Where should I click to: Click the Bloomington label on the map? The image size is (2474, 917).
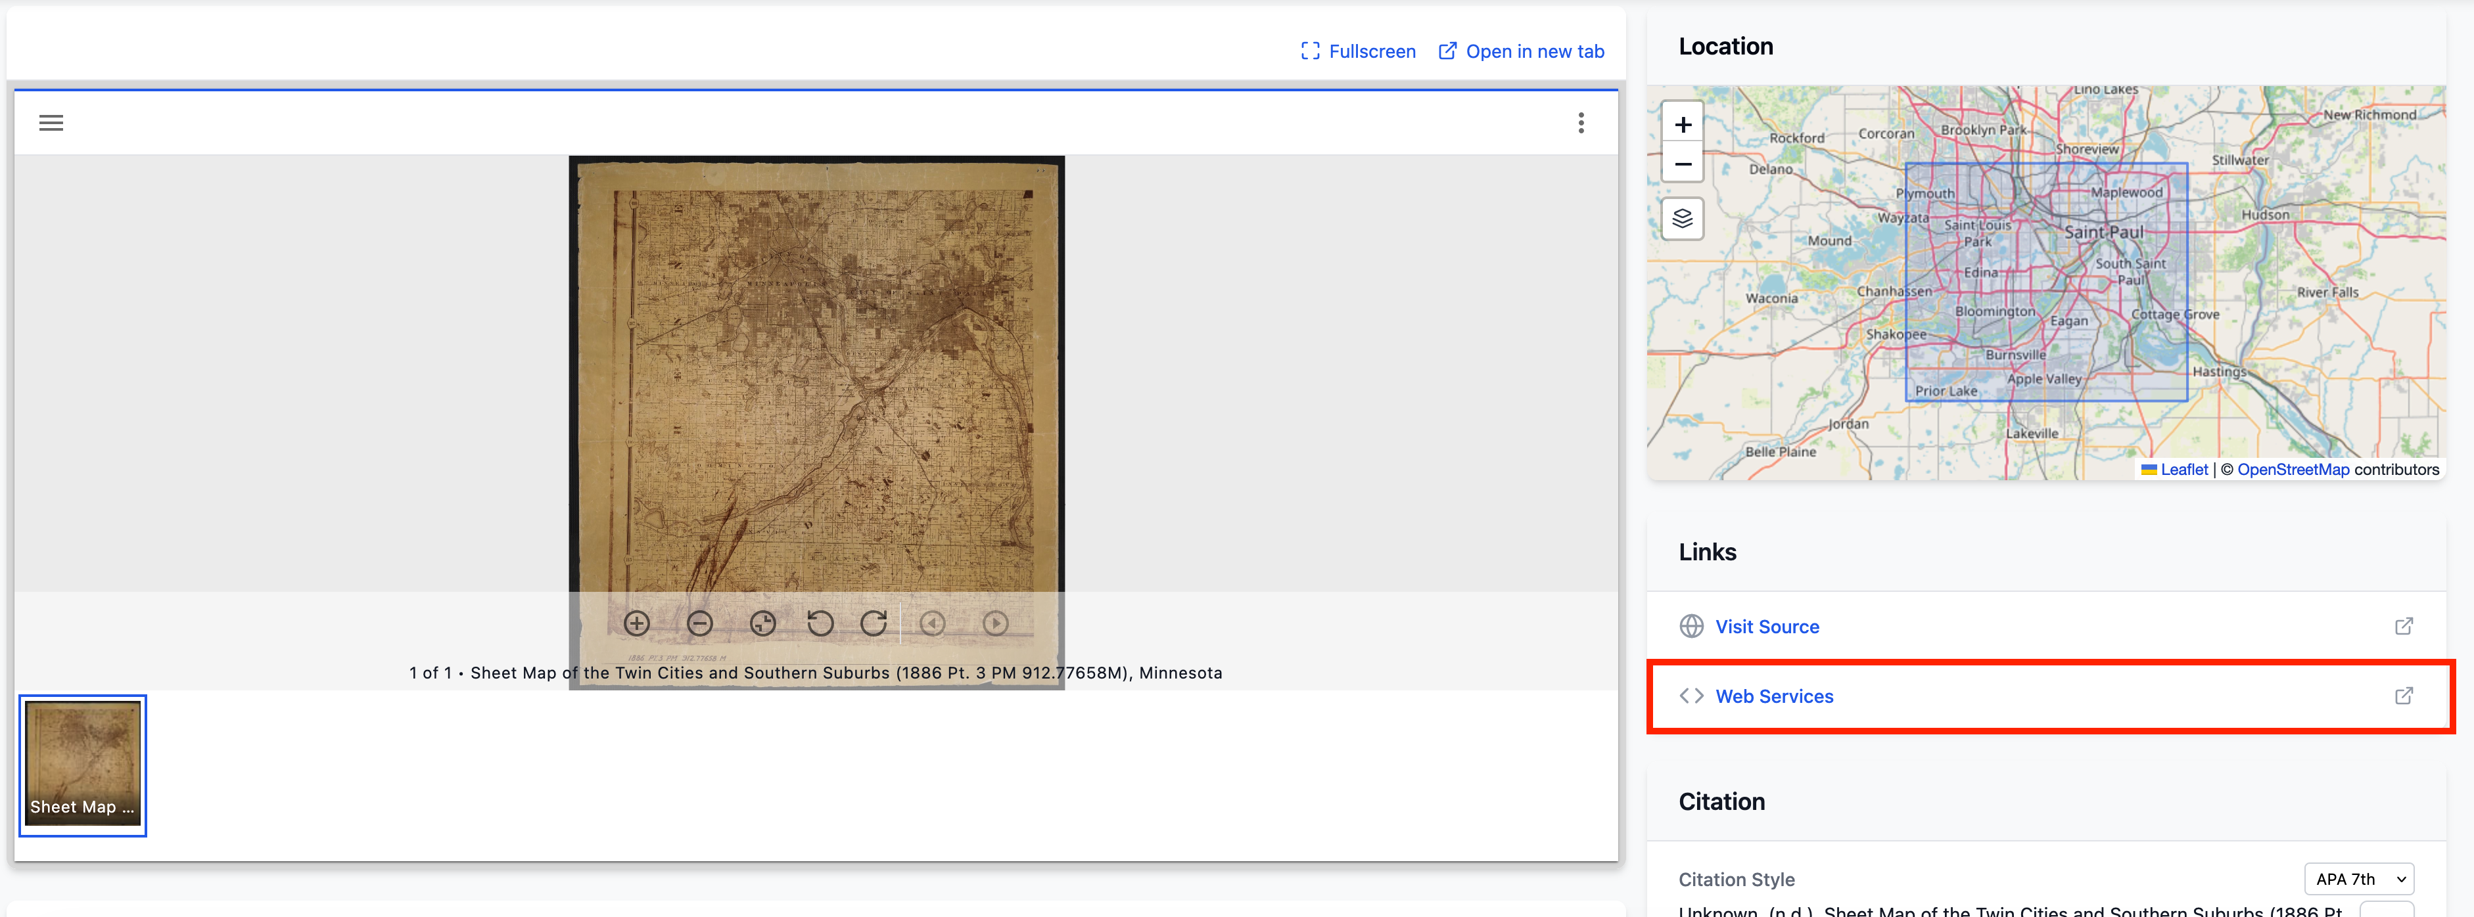(x=1995, y=311)
